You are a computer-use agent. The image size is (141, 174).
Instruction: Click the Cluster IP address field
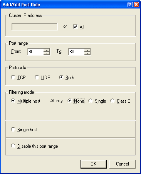[35, 27]
